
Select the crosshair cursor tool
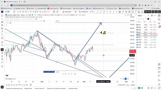click(x=2, y=16)
